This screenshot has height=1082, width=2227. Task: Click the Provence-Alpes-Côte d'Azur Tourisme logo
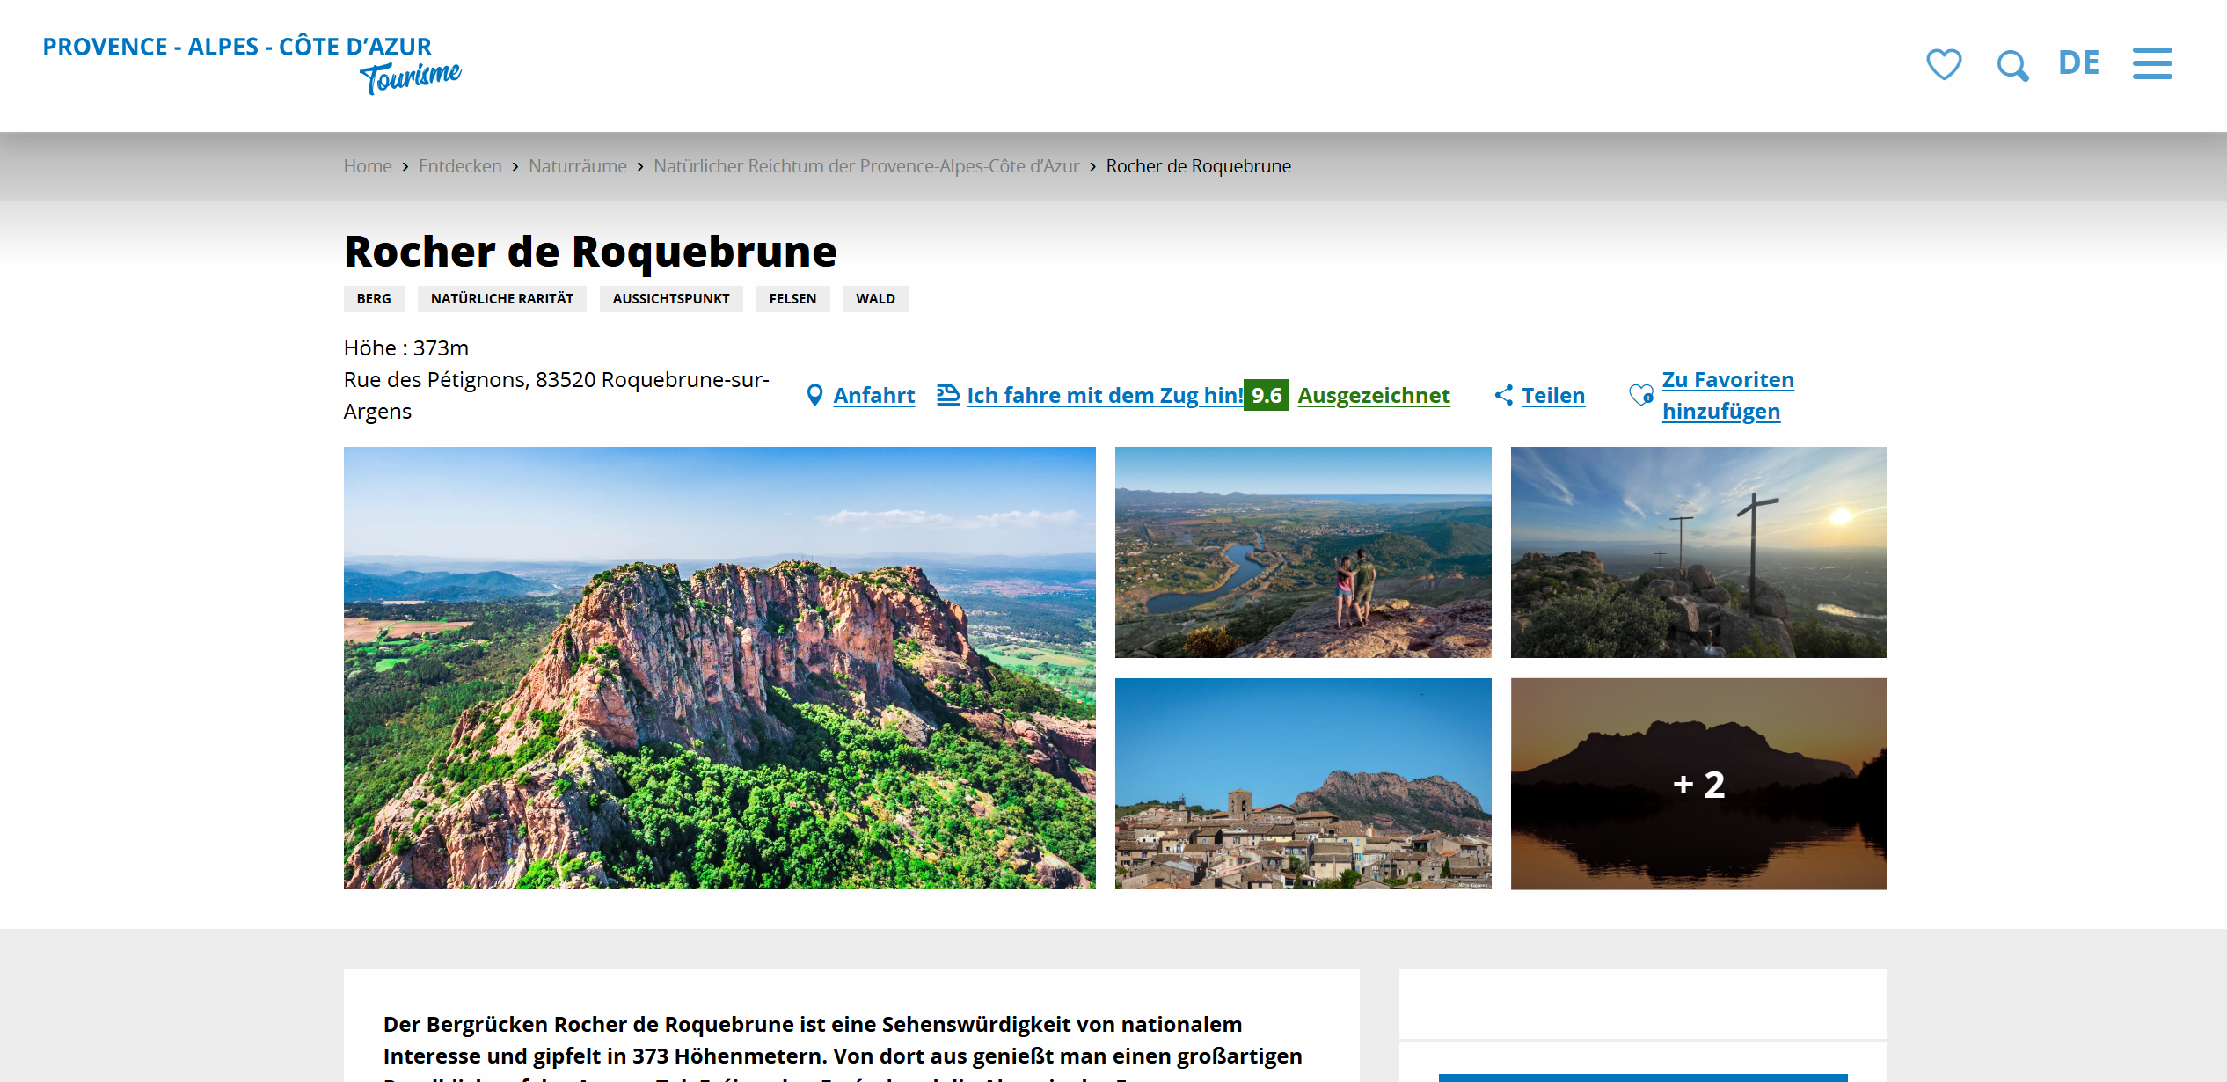tap(252, 62)
